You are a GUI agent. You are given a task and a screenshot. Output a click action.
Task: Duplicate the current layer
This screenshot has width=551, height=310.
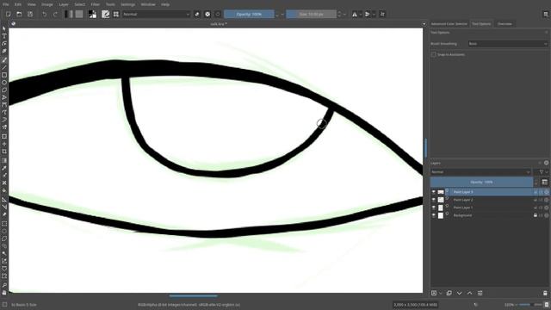[x=449, y=293]
